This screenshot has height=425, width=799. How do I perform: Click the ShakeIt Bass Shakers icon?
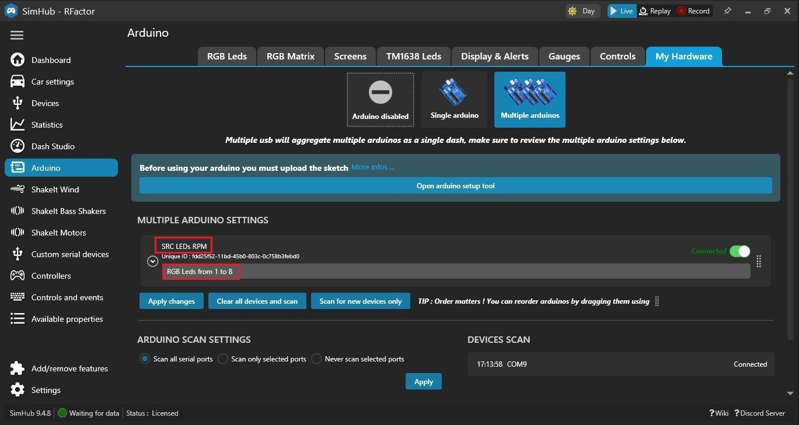coord(18,211)
